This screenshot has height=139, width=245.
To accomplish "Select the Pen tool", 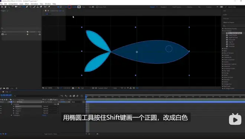I will 27,7.
